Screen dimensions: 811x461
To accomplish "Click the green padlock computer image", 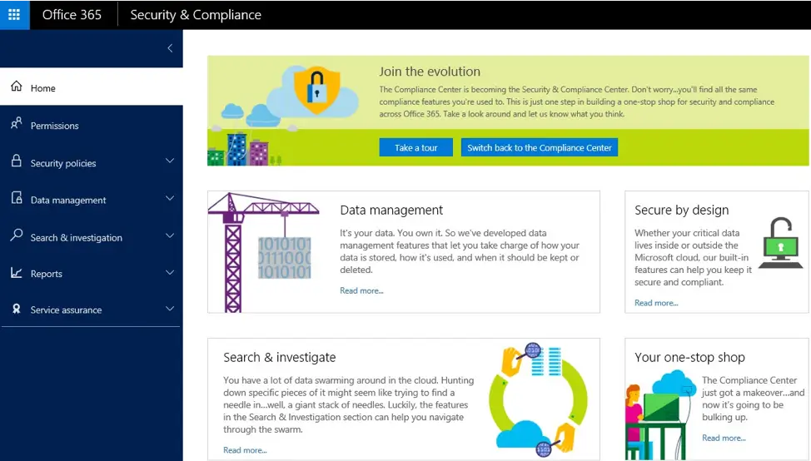I will pos(780,243).
